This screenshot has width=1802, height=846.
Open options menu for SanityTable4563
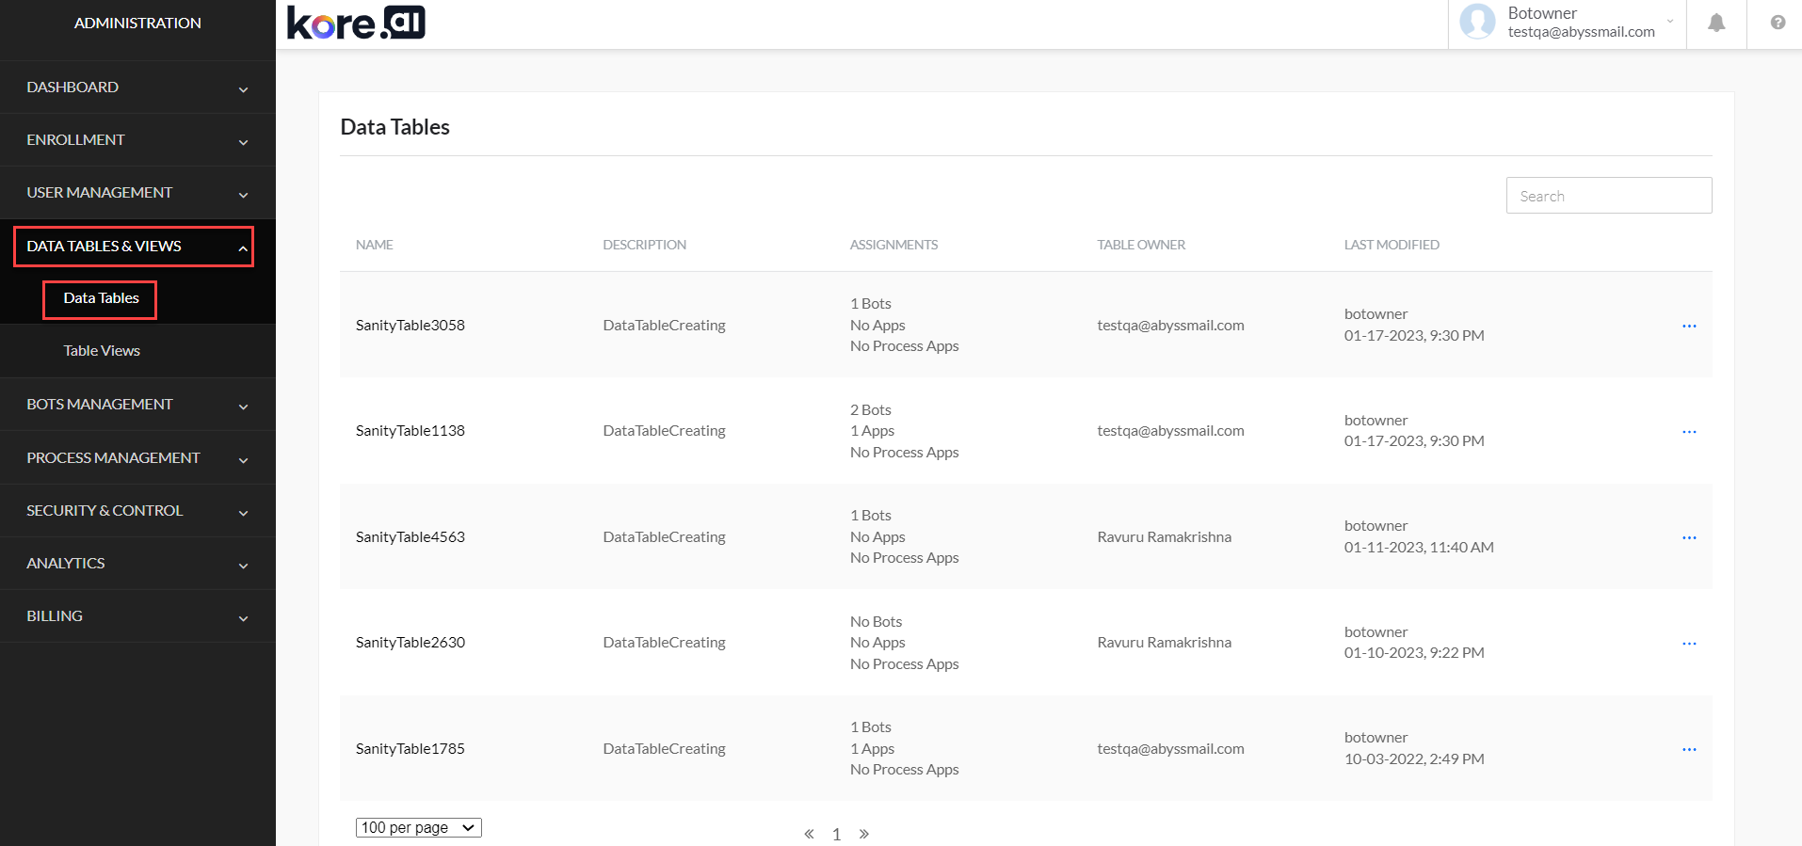[x=1688, y=537]
